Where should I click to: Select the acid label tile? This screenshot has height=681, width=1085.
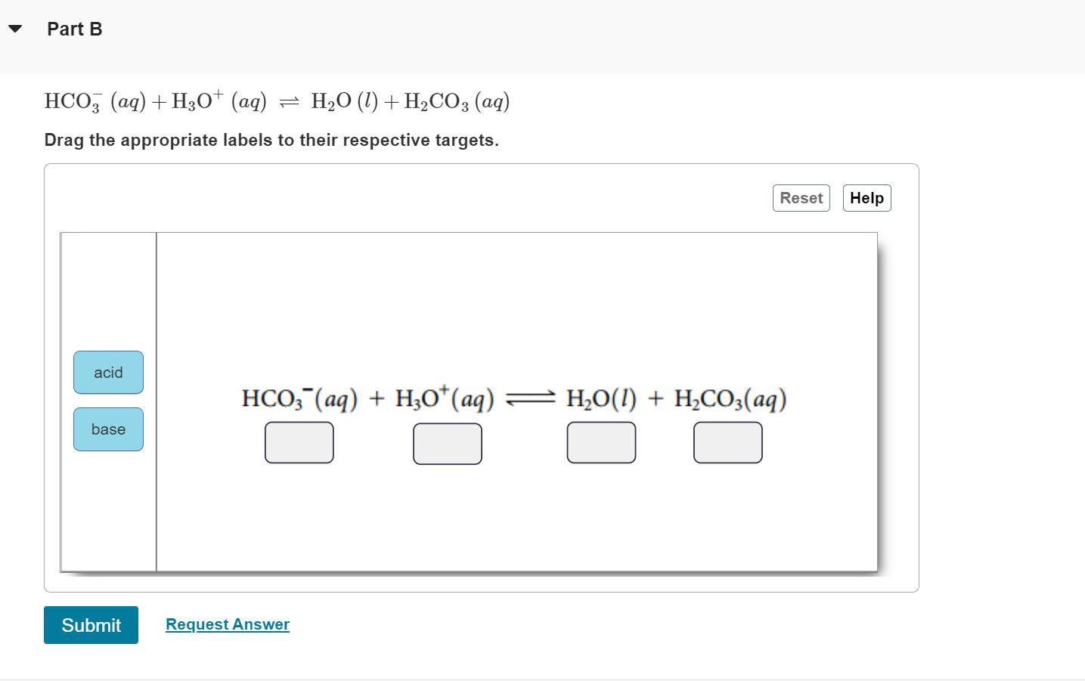[x=108, y=373]
